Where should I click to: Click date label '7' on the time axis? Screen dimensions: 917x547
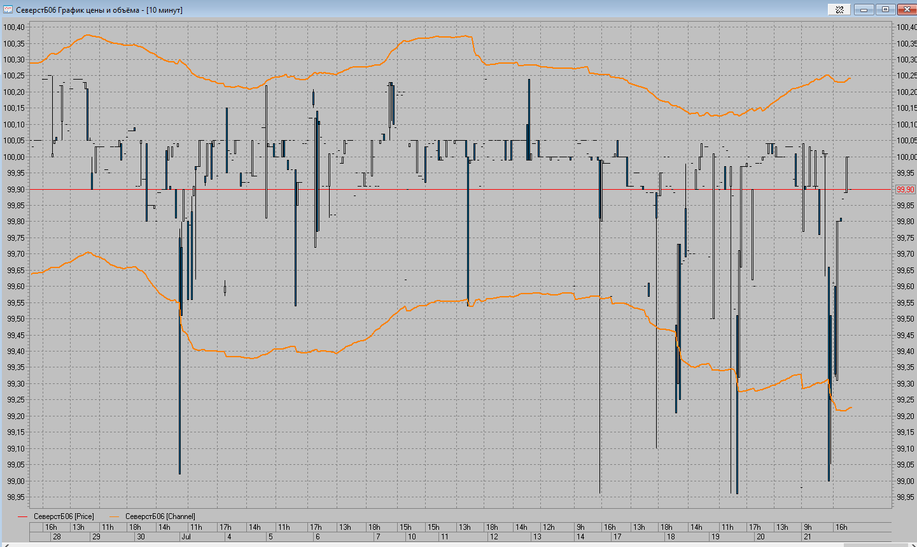pyautogui.click(x=377, y=537)
